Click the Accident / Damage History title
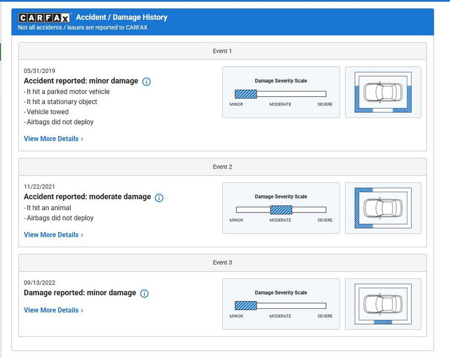Image resolution: width=450 pixels, height=358 pixels. tap(122, 17)
